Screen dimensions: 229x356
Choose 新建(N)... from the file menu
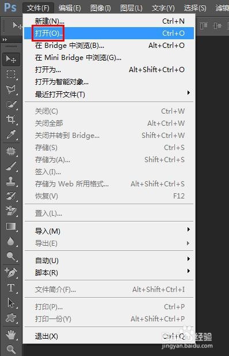(x=109, y=21)
